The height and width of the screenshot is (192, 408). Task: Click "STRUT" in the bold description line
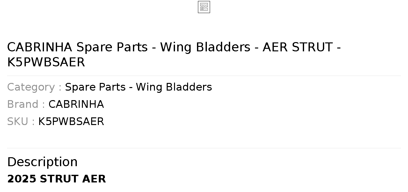pos(60,179)
